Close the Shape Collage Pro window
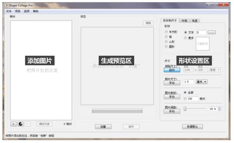234x143 pixels. (x=223, y=5)
